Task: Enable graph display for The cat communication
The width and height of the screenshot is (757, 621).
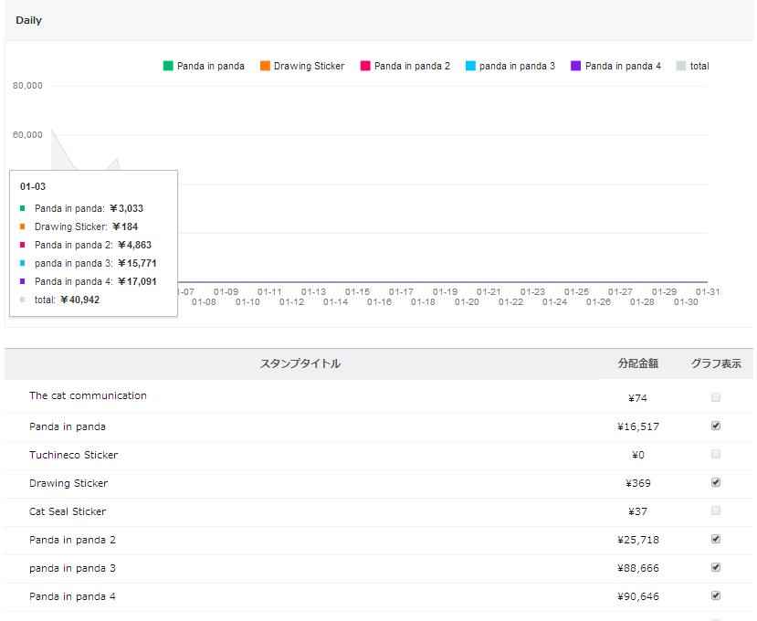Action: (x=716, y=397)
